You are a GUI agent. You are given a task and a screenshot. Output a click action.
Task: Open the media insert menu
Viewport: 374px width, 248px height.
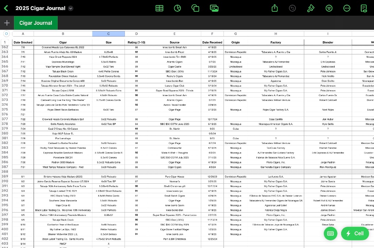click(x=214, y=8)
